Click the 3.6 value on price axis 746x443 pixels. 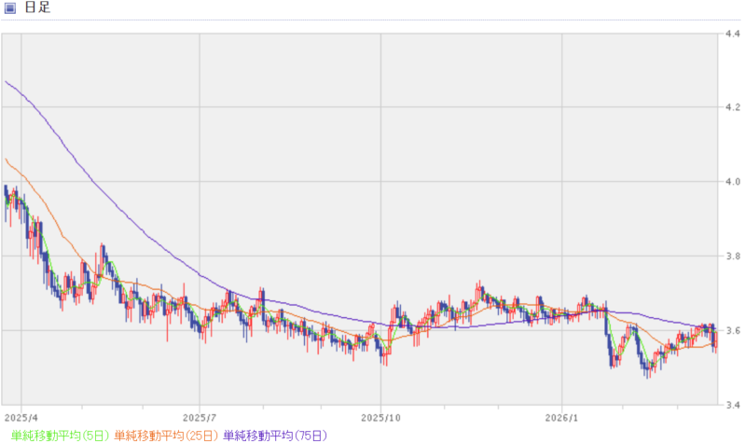(733, 330)
